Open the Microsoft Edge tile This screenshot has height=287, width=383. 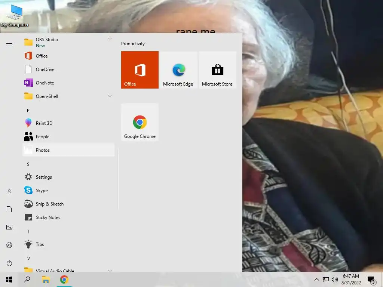178,70
